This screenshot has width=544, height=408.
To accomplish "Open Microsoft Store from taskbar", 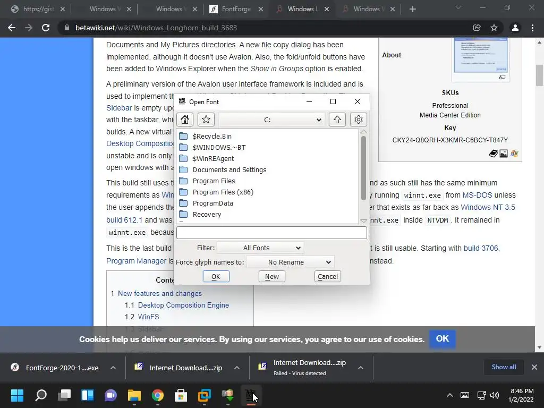I will [x=181, y=395].
